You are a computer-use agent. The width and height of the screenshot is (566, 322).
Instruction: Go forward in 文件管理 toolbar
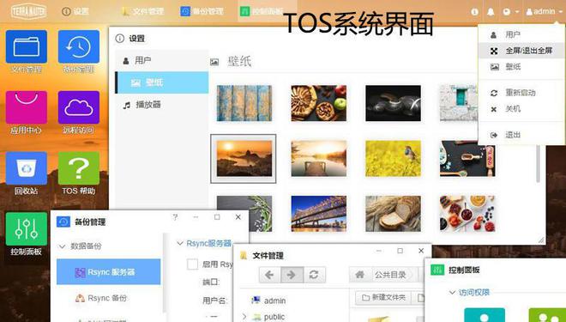click(292, 275)
